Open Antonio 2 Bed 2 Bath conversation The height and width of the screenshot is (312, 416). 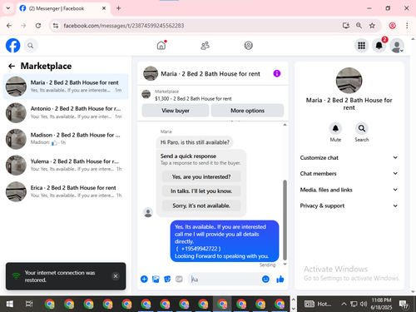pos(66,112)
